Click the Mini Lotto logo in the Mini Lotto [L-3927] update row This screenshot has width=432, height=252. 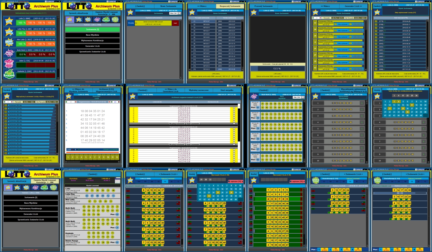pos(9,43)
